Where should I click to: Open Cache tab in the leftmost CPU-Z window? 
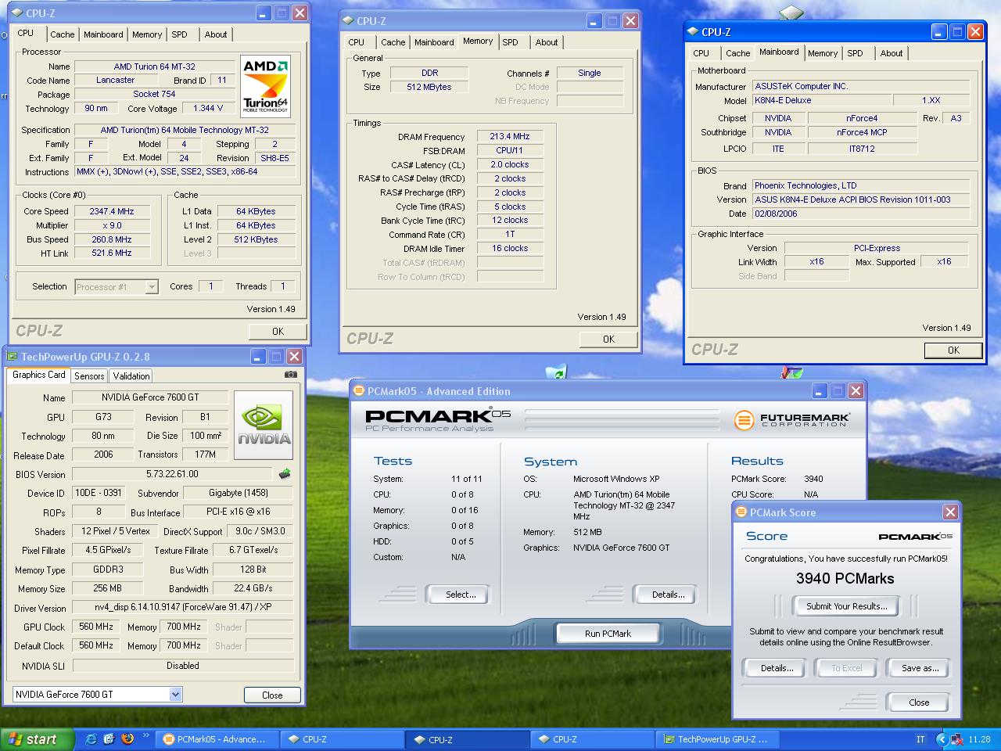pos(63,34)
